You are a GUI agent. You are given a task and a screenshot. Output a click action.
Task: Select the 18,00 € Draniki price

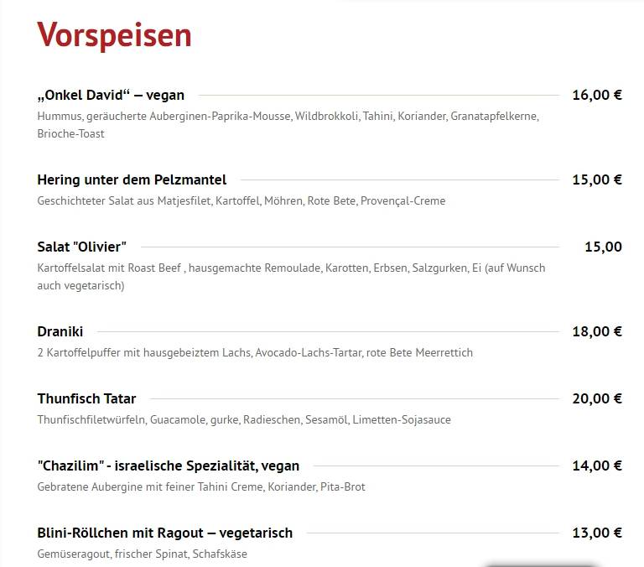coord(597,331)
